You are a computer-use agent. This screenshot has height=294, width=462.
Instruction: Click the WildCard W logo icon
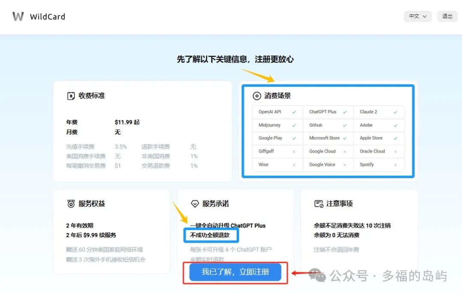click(18, 17)
